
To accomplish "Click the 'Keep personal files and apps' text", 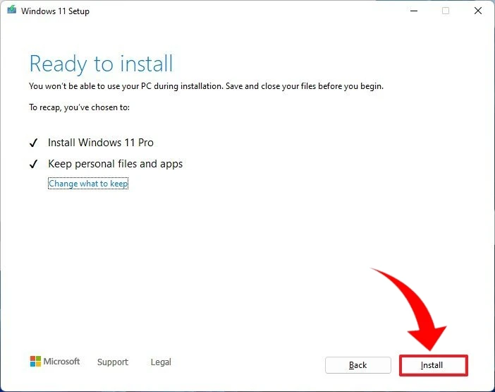I will [x=115, y=164].
